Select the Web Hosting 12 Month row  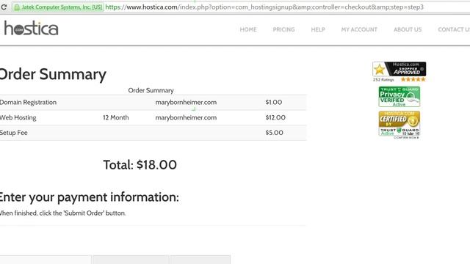pyautogui.click(x=153, y=117)
